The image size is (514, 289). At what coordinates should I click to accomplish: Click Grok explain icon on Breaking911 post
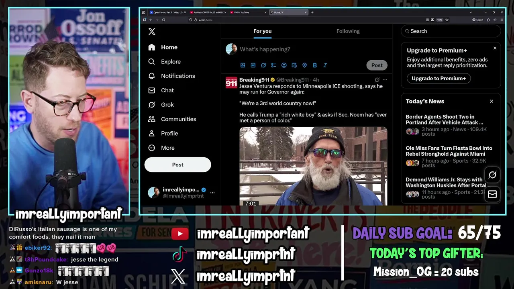[x=377, y=80]
